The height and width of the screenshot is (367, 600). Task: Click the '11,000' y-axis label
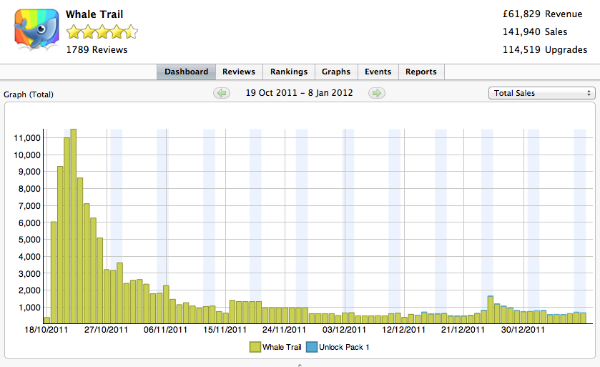click(27, 138)
